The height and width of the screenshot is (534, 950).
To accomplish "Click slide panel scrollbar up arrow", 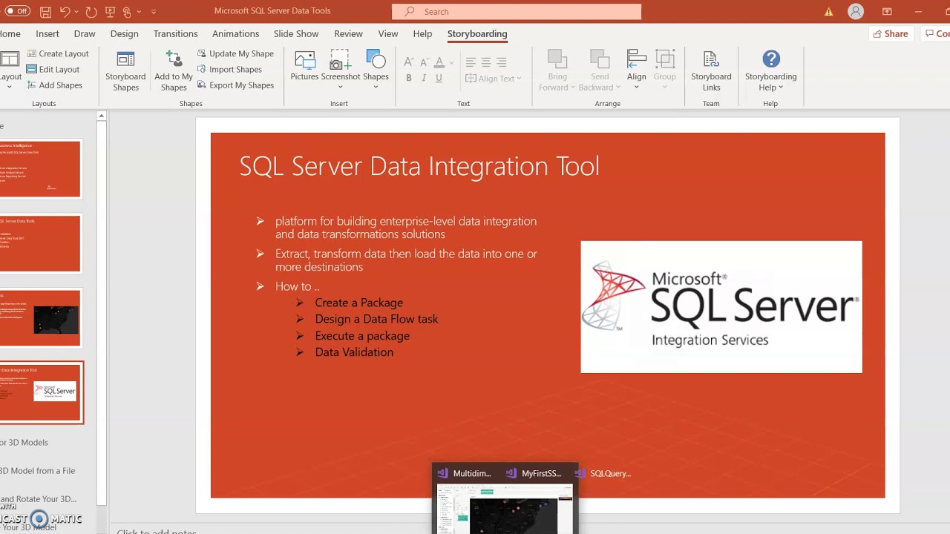I will click(x=102, y=116).
